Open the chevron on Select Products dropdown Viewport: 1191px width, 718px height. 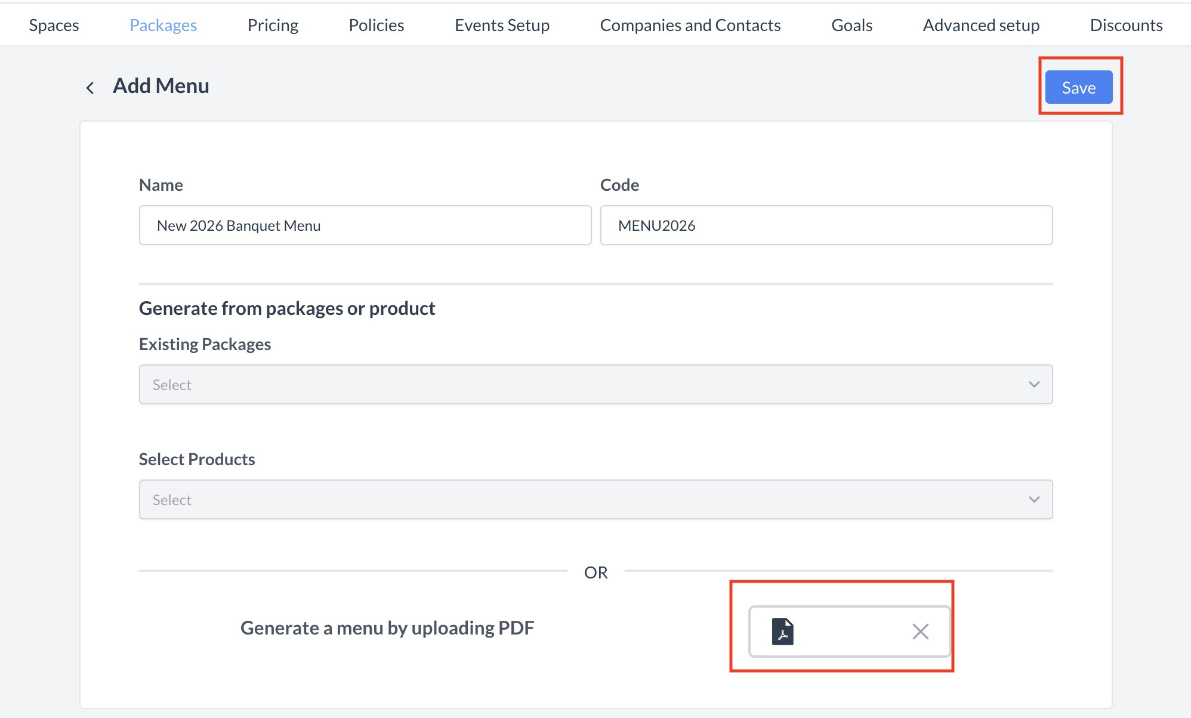click(x=1034, y=500)
